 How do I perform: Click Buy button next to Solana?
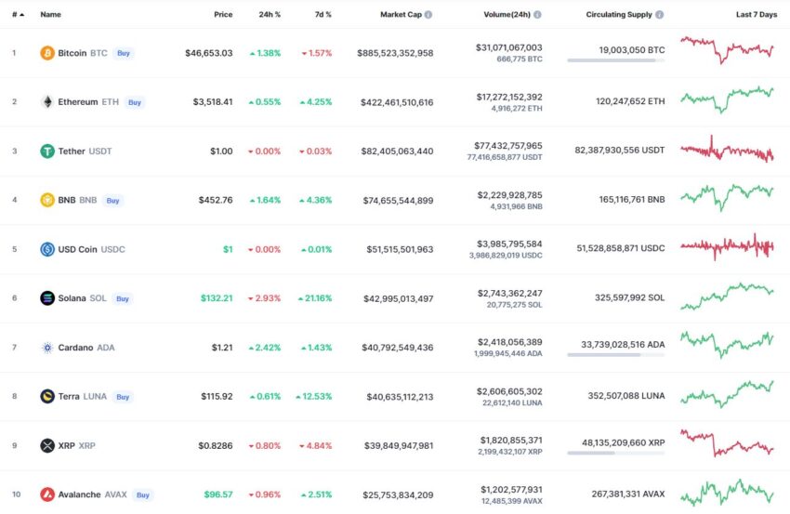pyautogui.click(x=123, y=298)
